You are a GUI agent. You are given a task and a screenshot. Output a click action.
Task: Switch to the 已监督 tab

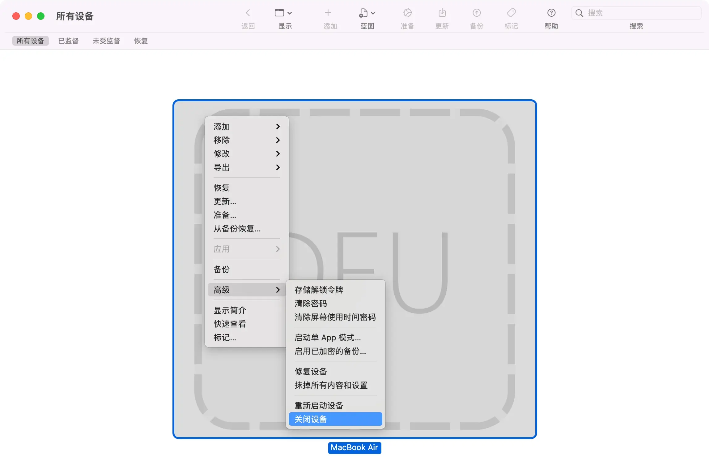(68, 41)
